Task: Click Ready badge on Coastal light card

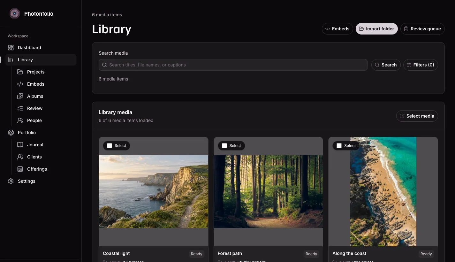Action: (196, 254)
